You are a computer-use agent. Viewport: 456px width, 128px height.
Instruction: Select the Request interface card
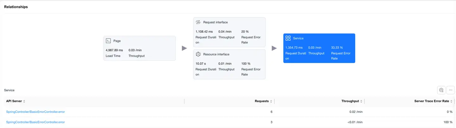pos(229,32)
